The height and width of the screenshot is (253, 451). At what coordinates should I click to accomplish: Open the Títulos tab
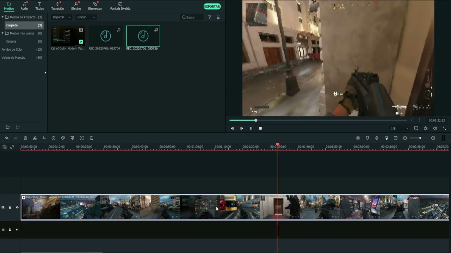[39, 6]
